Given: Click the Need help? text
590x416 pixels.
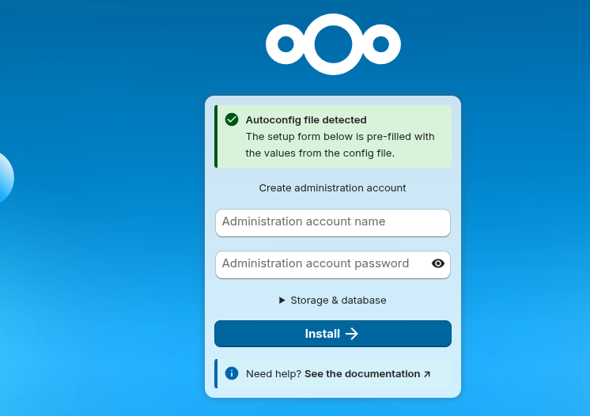Looking at the screenshot, I should pyautogui.click(x=274, y=373).
